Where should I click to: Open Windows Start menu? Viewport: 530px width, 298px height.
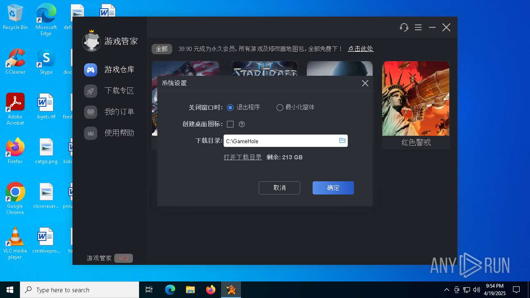[x=10, y=290]
